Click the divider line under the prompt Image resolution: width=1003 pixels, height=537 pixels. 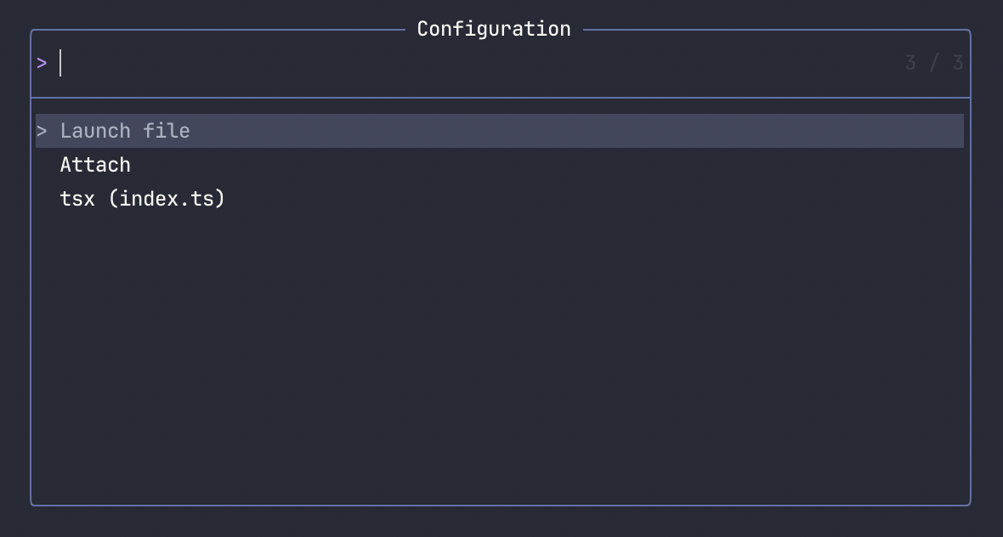click(501, 98)
